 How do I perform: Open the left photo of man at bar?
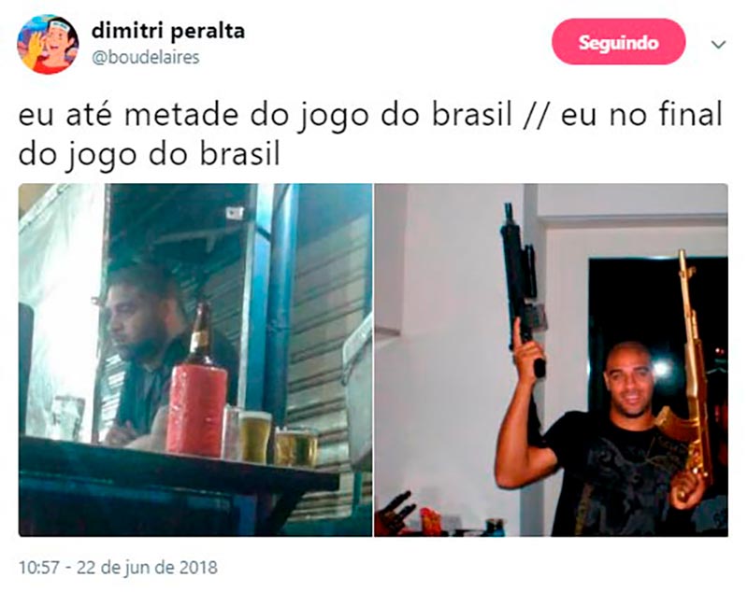[x=195, y=360]
